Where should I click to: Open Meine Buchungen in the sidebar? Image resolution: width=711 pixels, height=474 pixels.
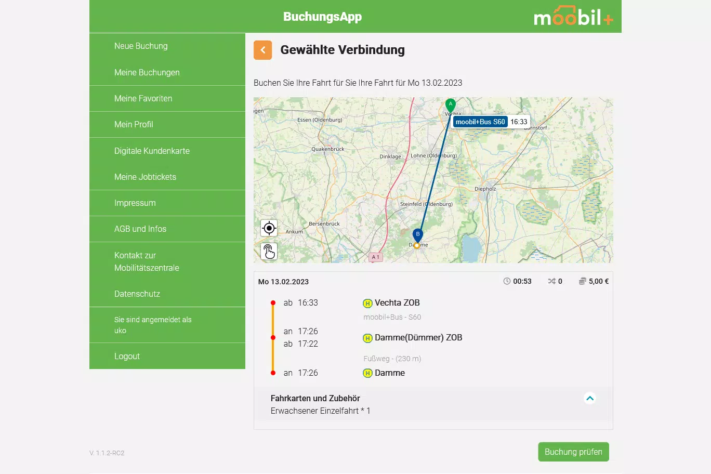147,72
